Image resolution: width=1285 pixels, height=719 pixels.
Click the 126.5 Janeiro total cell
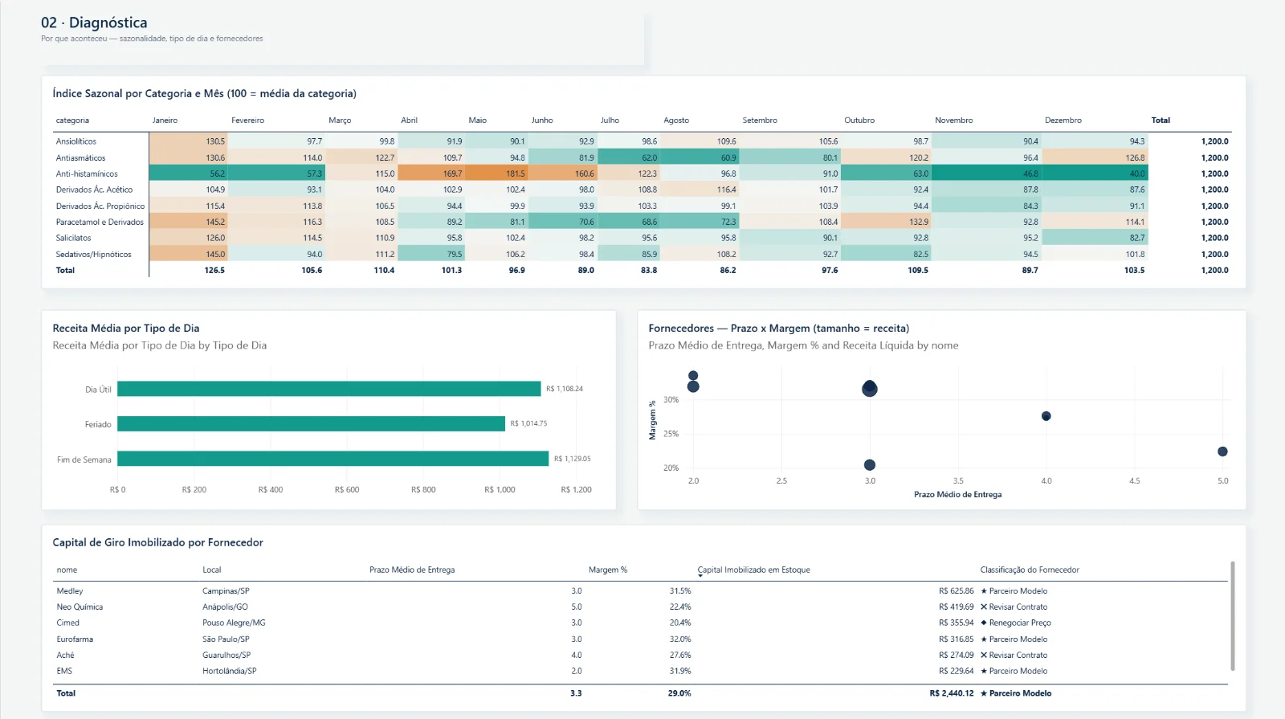[214, 271]
